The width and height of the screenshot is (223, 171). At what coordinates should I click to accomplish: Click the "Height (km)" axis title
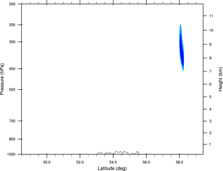(220, 79)
